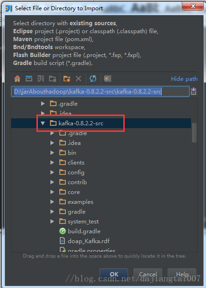Expand the system_test folder
This screenshot has height=288, width=206.
click(52, 222)
